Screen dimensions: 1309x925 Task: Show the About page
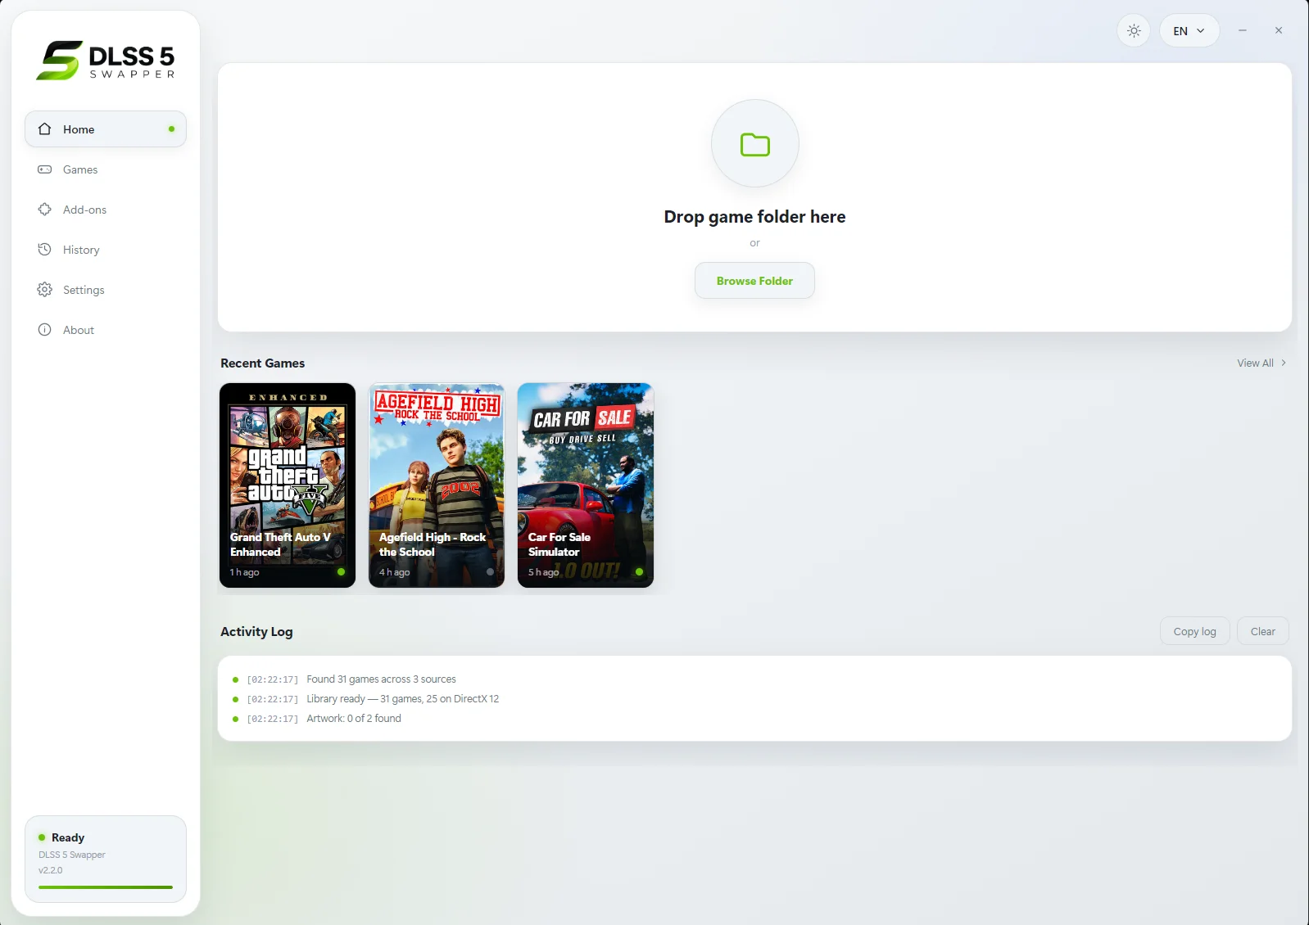[x=106, y=330]
